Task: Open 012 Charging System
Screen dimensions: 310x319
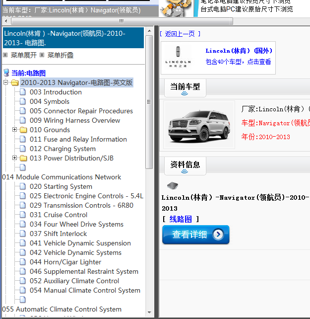Action: pos(62,149)
